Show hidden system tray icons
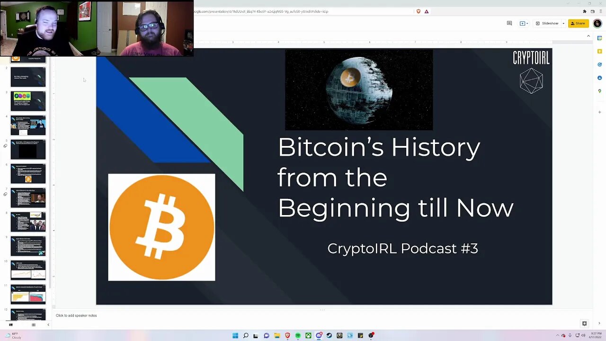Screen dimensions: 606x341 pyautogui.click(x=557, y=335)
